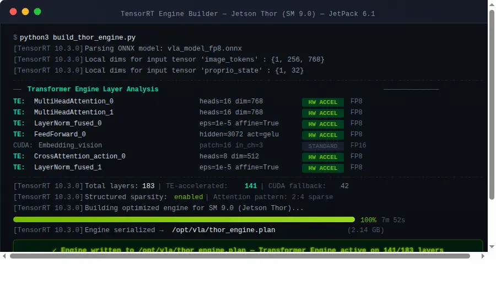
Task: Click the 'heads=8 dim=512' parameters
Action: [x=229, y=157]
